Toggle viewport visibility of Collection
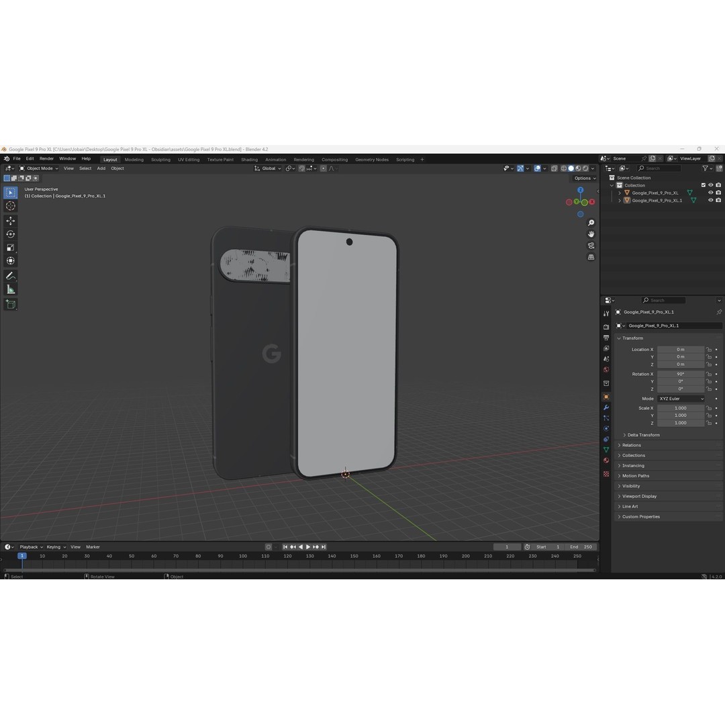Screen dimensions: 725x725 pyautogui.click(x=711, y=185)
